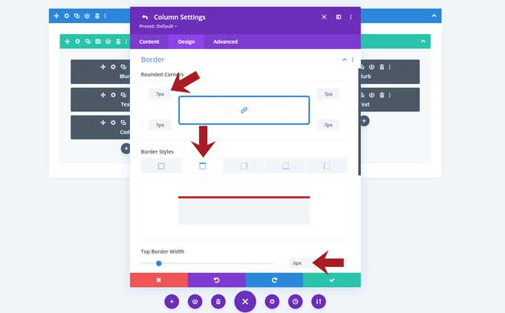Screen dimensions: 505x313
Task: Select the right border style option
Action: [x=244, y=166]
